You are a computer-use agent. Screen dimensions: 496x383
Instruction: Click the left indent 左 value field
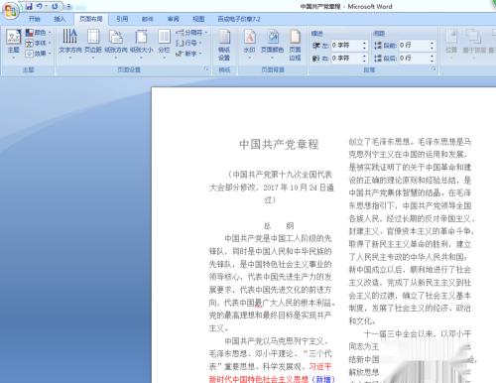click(346, 46)
